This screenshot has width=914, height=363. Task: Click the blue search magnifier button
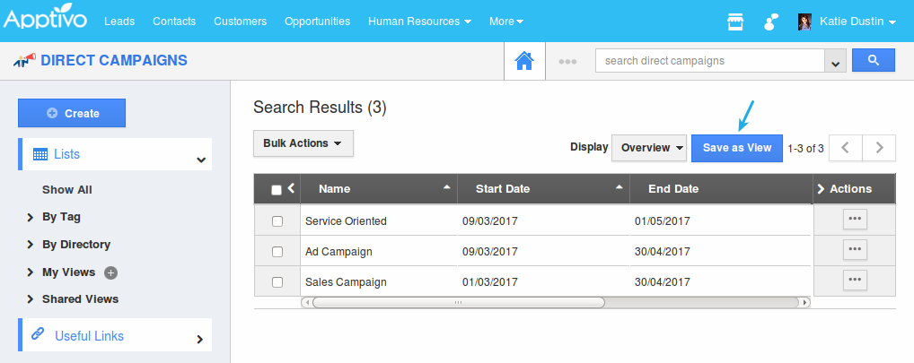[873, 60]
